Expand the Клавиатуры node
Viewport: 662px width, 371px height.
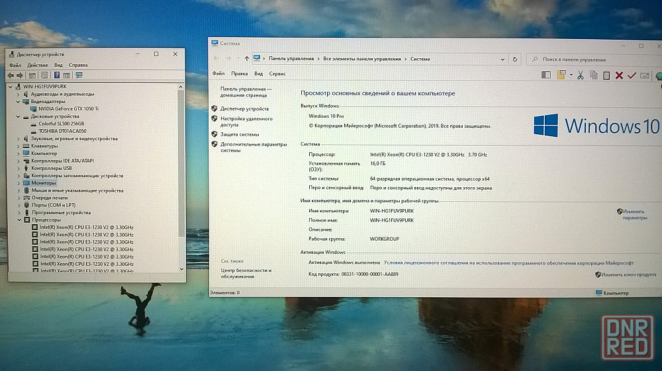18,146
